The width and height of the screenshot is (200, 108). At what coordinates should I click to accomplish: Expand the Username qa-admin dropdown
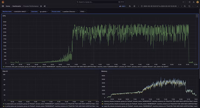coord(44,12)
